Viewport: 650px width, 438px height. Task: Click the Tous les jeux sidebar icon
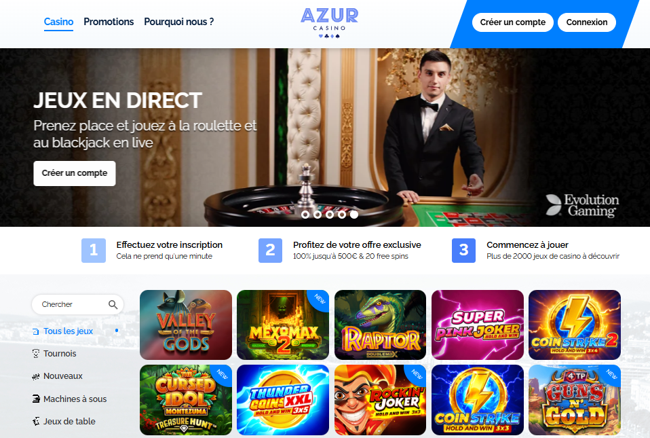(x=36, y=331)
